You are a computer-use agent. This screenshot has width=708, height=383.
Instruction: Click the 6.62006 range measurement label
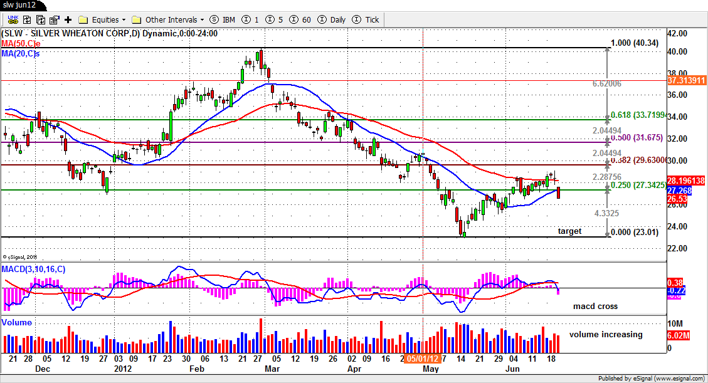607,83
